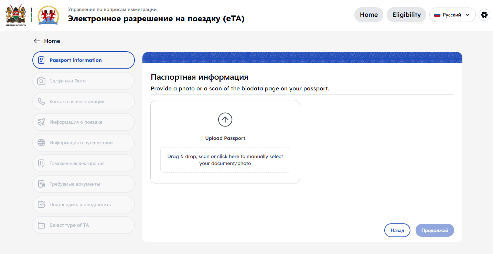493x254 pixels.
Task: Select the Passport information step
Action: tap(84, 60)
